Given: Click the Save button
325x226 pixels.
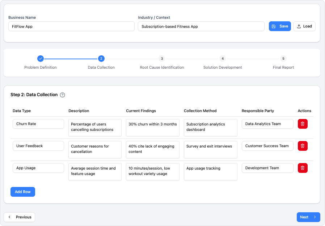Looking at the screenshot, I should (280, 26).
